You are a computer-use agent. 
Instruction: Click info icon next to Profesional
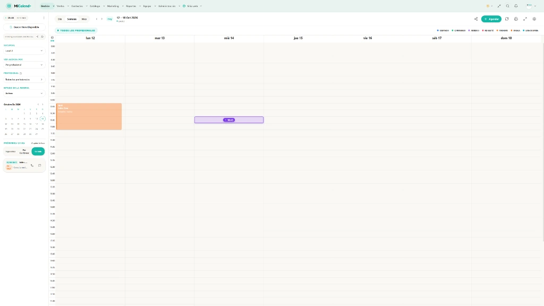click(21, 73)
